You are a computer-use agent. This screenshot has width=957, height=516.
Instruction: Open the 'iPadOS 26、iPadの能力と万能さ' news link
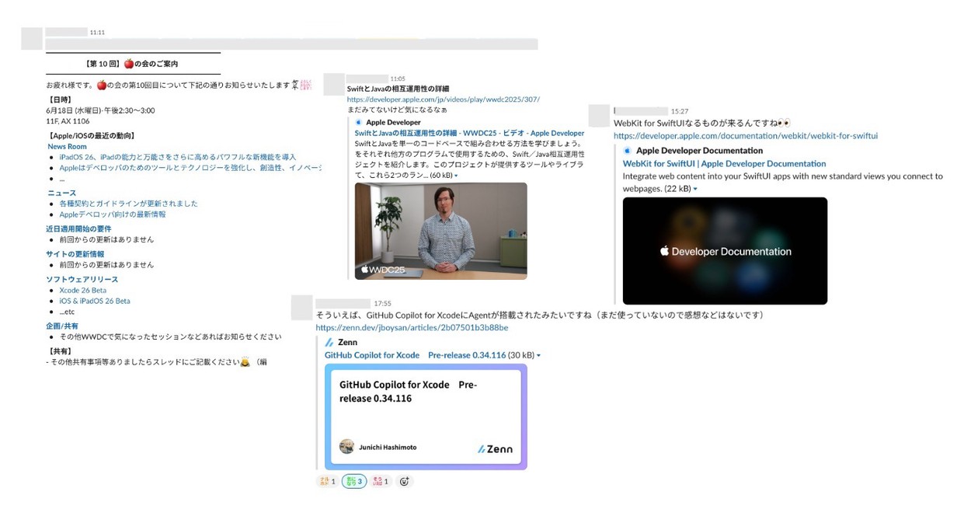[x=178, y=157]
